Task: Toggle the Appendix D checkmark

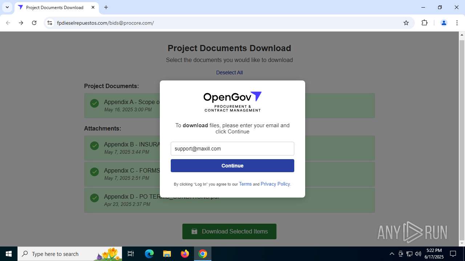Action: [x=94, y=198]
